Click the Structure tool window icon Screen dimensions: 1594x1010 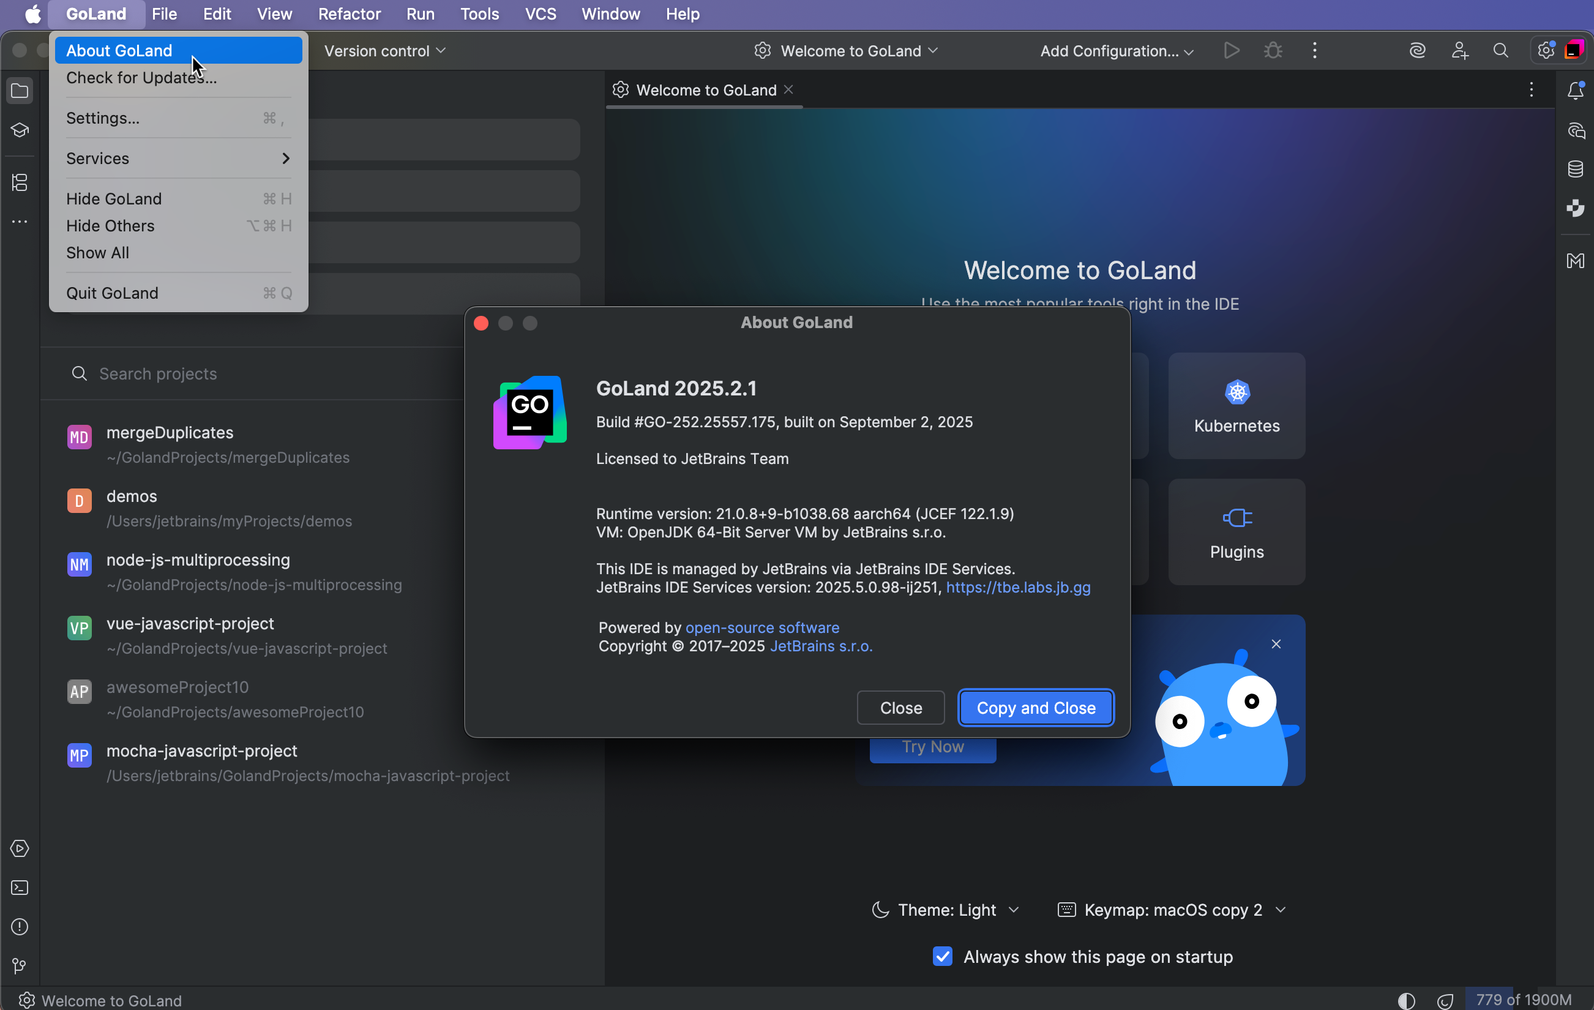tap(20, 182)
